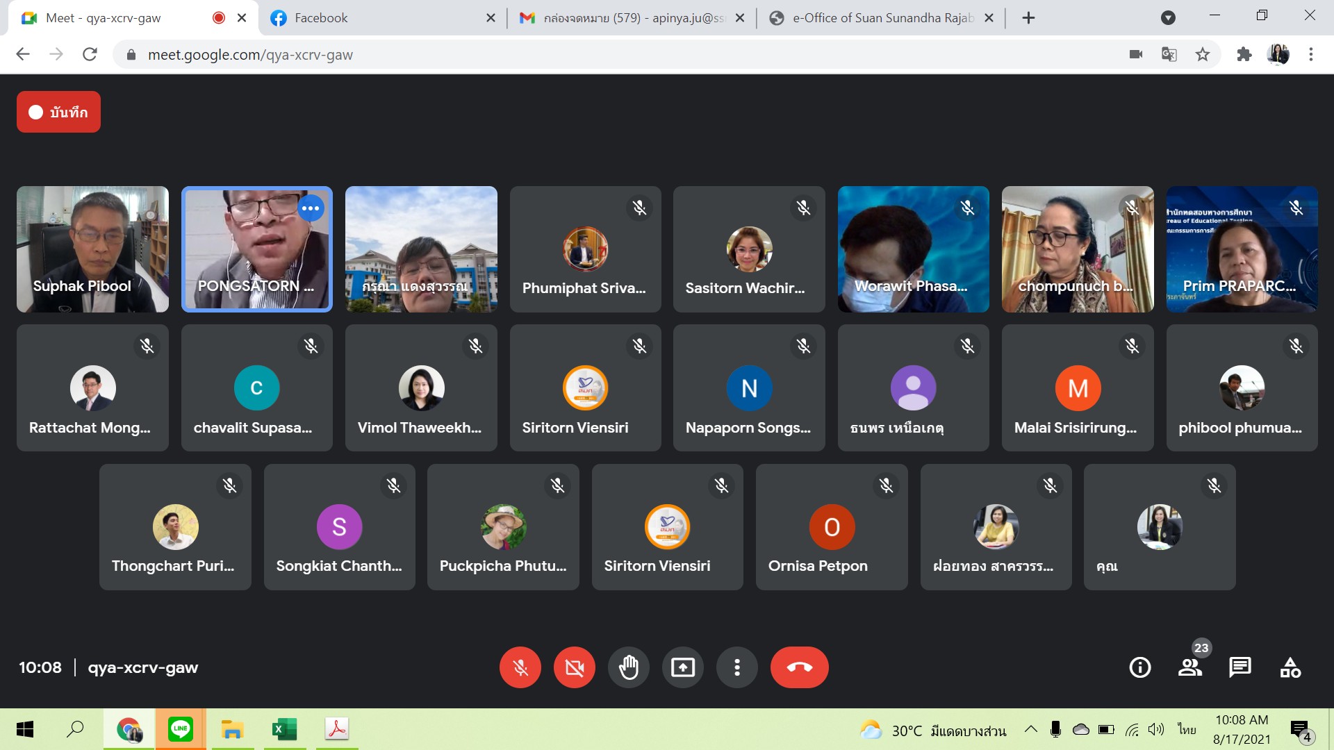Screen dimensions: 1334x750
Task: Open more options three-dot menu in call bar
Action: point(736,667)
